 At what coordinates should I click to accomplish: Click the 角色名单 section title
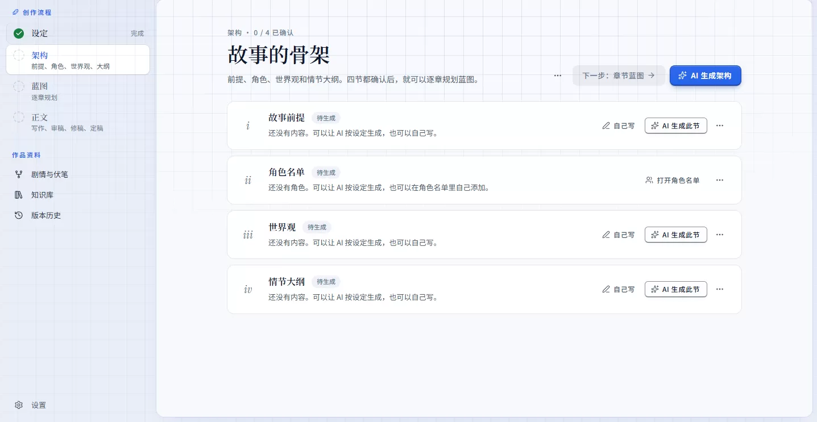287,173
